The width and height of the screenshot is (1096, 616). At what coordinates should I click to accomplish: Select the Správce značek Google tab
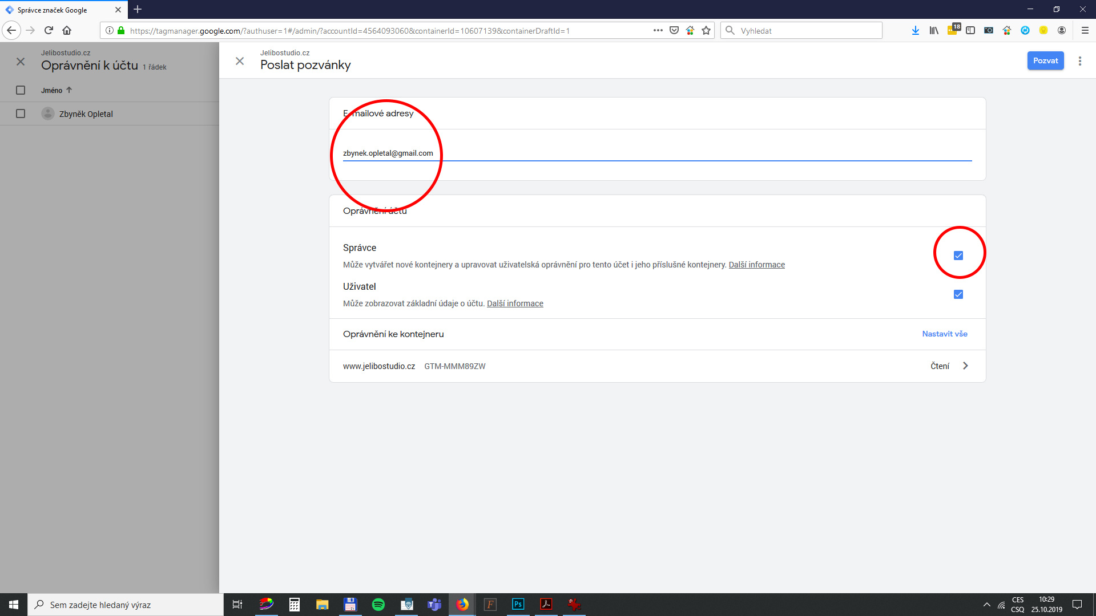tap(63, 10)
